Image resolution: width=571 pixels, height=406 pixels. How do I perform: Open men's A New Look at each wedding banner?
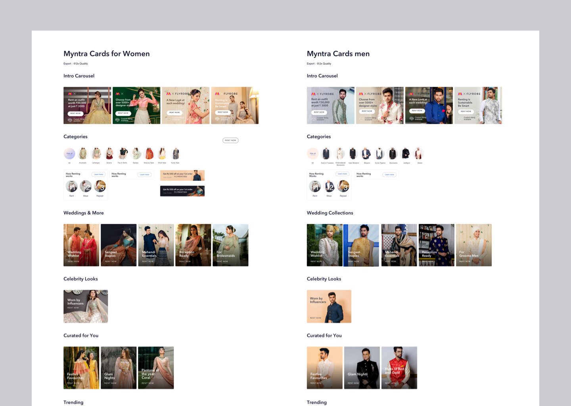(x=429, y=105)
